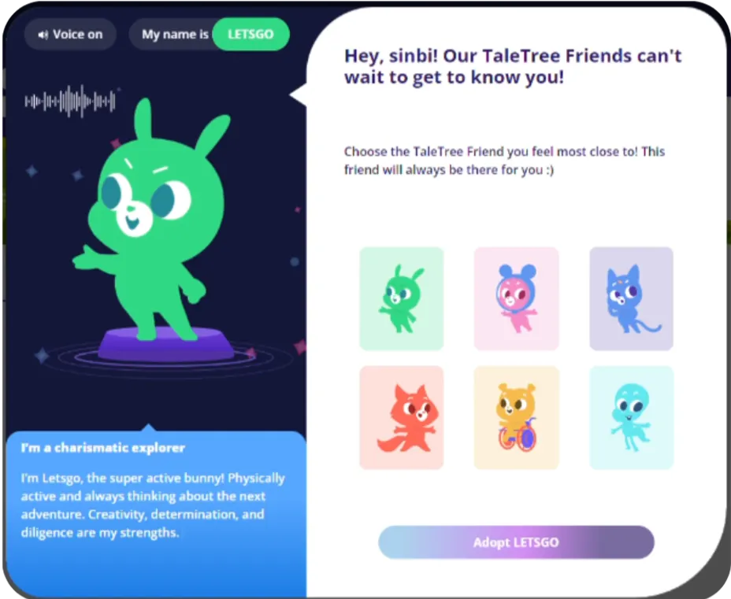Click the LETSGO name badge
Image resolution: width=731 pixels, height=599 pixels.
tap(250, 34)
